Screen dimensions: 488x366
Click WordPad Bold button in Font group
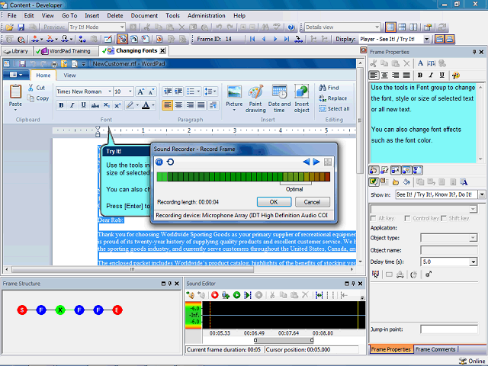pyautogui.click(x=61, y=105)
